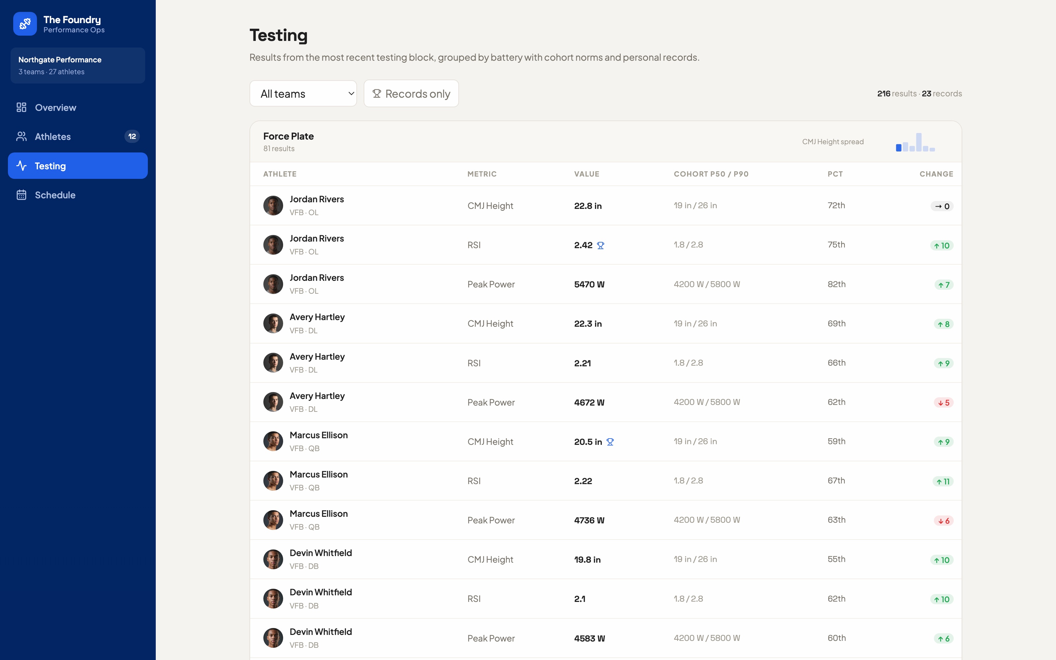Click the value 2.1 for Devin Whitfield

579,599
